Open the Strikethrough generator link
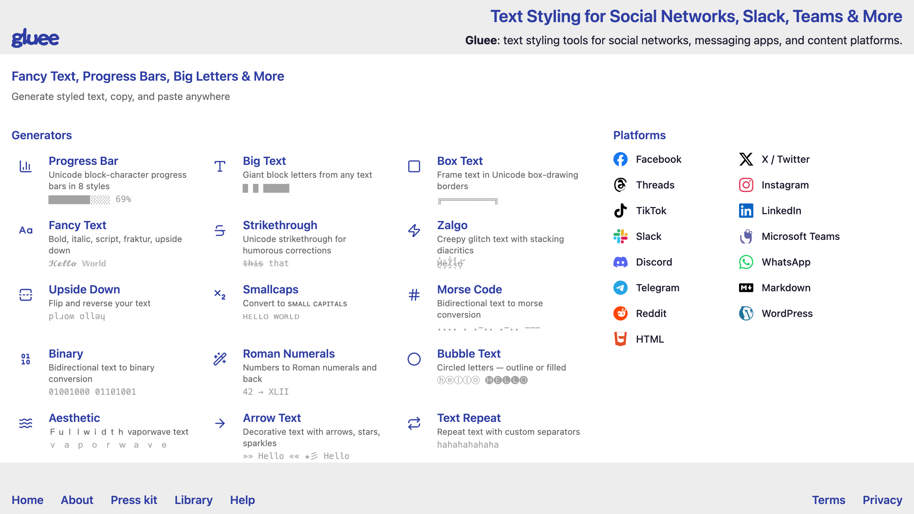914x514 pixels. (x=280, y=225)
